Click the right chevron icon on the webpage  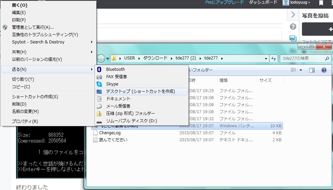tap(293, 15)
